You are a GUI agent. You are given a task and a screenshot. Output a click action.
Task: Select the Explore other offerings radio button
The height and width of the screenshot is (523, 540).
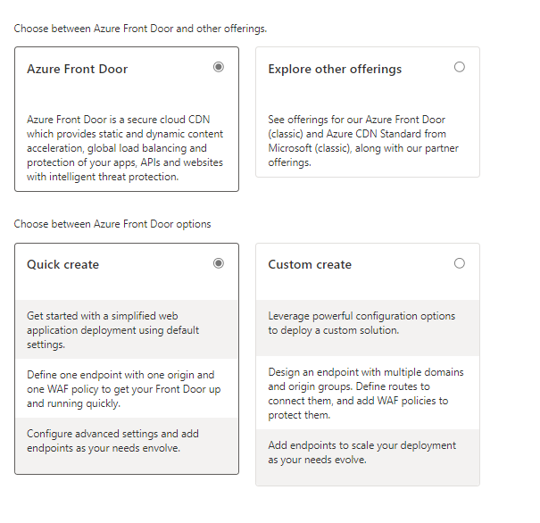460,67
